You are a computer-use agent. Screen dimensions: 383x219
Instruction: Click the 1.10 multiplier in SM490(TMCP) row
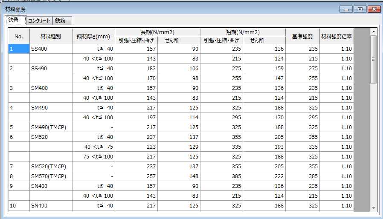point(337,127)
